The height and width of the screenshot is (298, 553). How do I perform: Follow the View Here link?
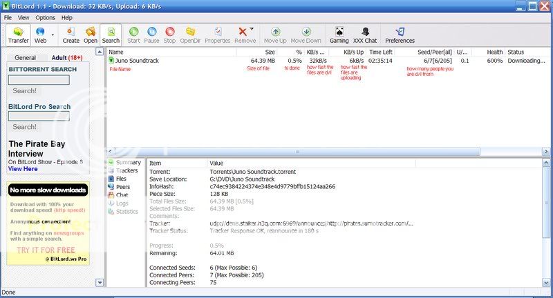tap(23, 169)
